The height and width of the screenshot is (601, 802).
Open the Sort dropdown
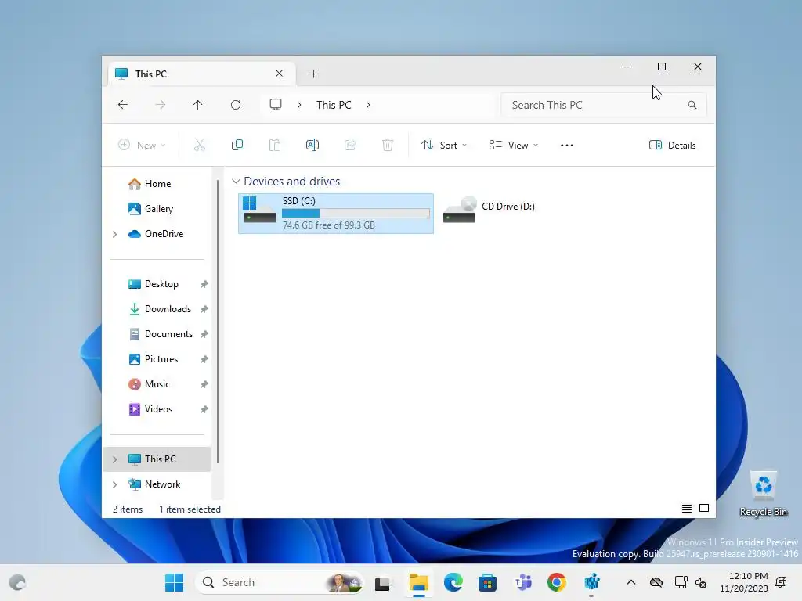444,145
